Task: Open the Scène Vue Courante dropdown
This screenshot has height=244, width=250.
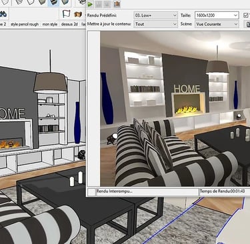Action: click(217, 24)
